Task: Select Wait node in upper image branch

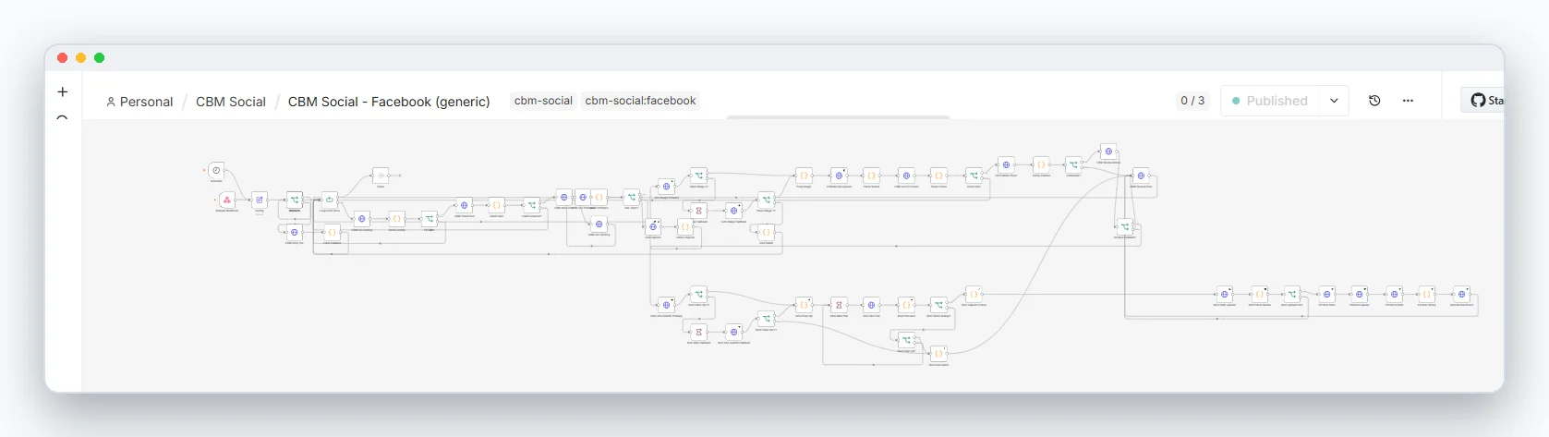Action: pos(699,211)
